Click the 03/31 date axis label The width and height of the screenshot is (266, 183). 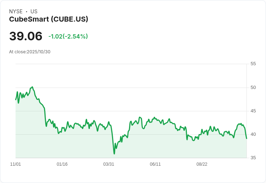[x=109, y=164]
